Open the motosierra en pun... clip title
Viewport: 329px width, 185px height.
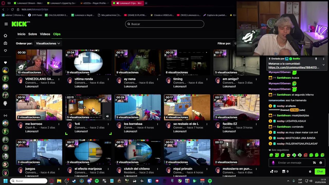(237, 169)
